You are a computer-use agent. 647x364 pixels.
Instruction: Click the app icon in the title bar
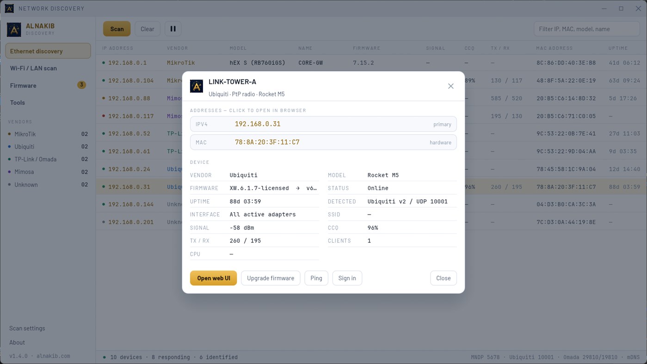point(9,8)
